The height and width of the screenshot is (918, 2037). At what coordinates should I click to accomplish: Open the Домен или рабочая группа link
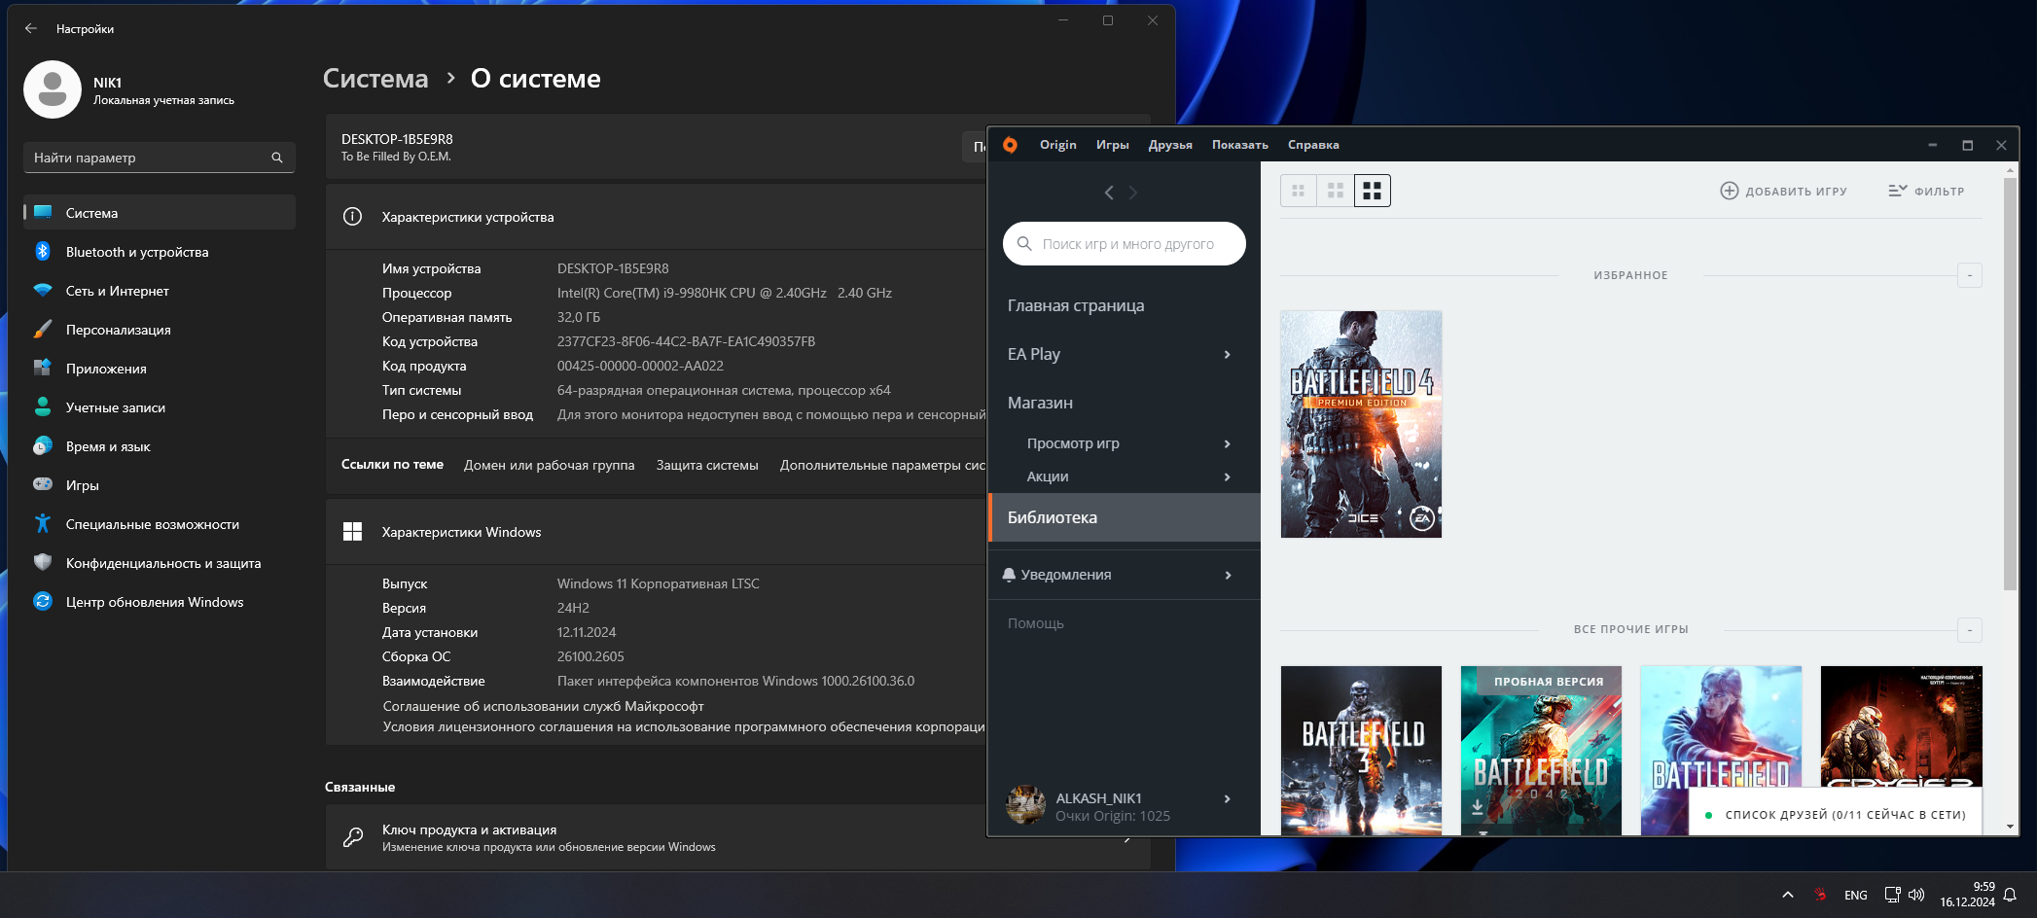(549, 465)
